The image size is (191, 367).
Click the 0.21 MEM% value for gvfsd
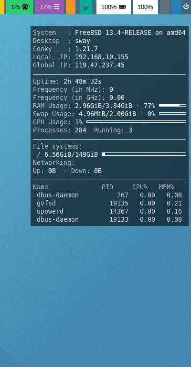[x=174, y=203]
